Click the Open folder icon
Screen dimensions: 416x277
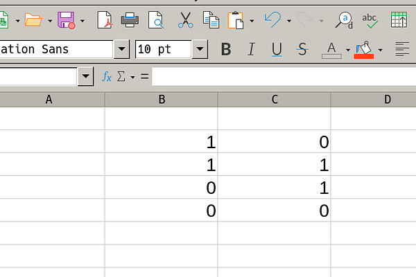click(33, 20)
